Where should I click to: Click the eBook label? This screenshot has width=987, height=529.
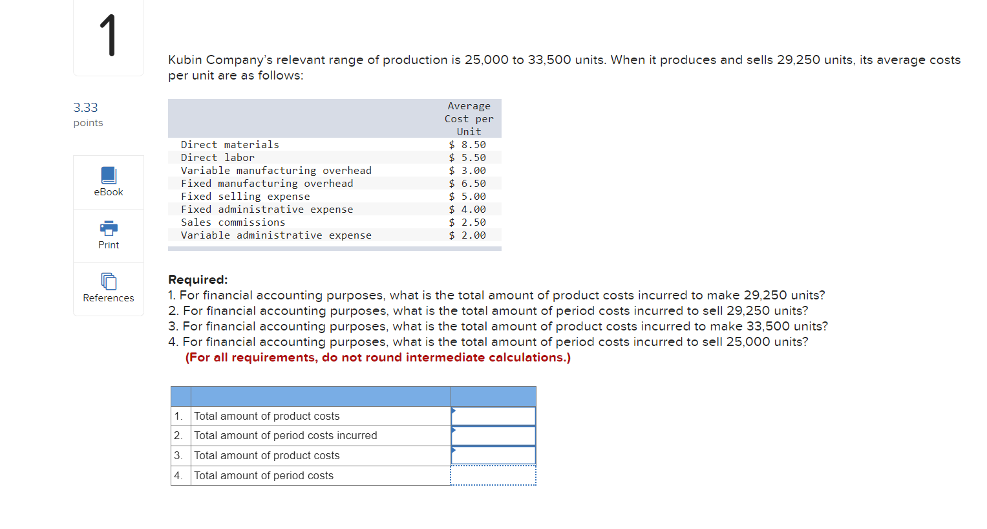(x=109, y=192)
